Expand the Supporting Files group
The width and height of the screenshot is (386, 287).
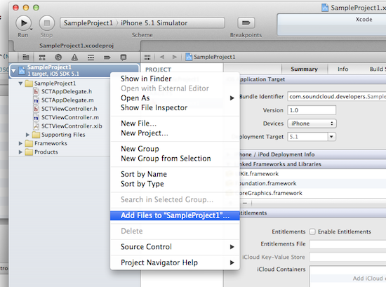27,135
